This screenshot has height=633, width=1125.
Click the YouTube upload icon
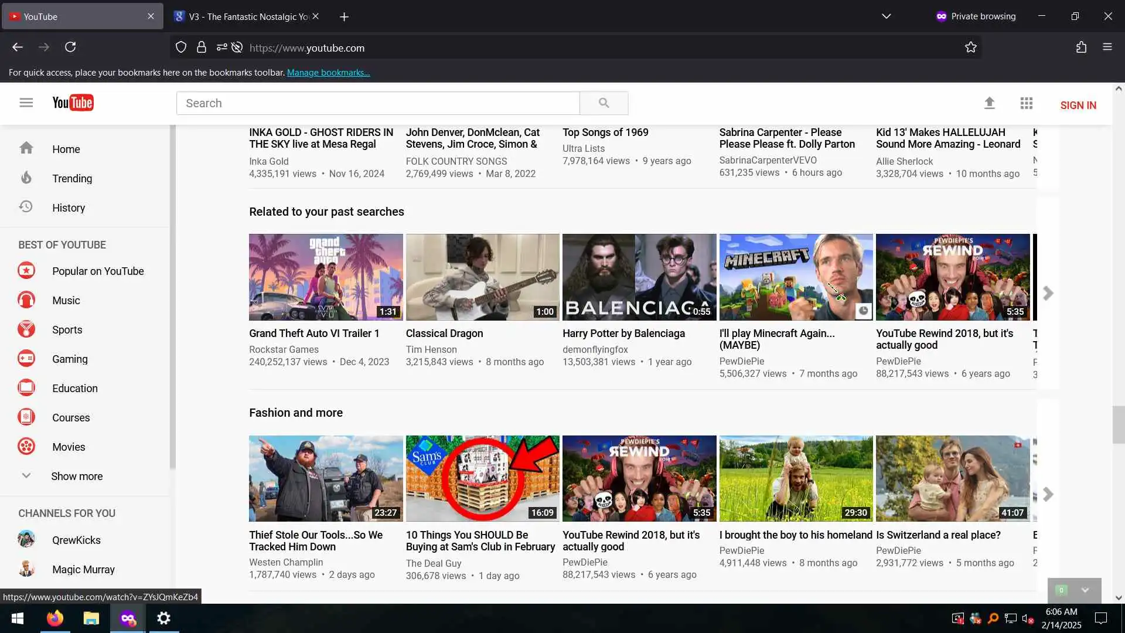coord(989,104)
